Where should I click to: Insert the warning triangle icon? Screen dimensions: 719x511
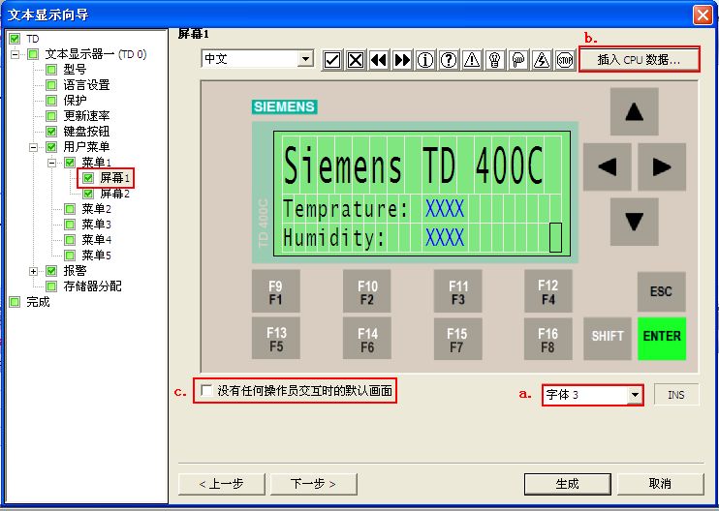(472, 60)
